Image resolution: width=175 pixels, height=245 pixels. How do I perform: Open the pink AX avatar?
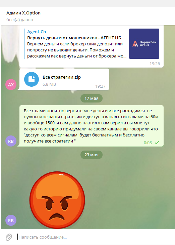(11, 85)
